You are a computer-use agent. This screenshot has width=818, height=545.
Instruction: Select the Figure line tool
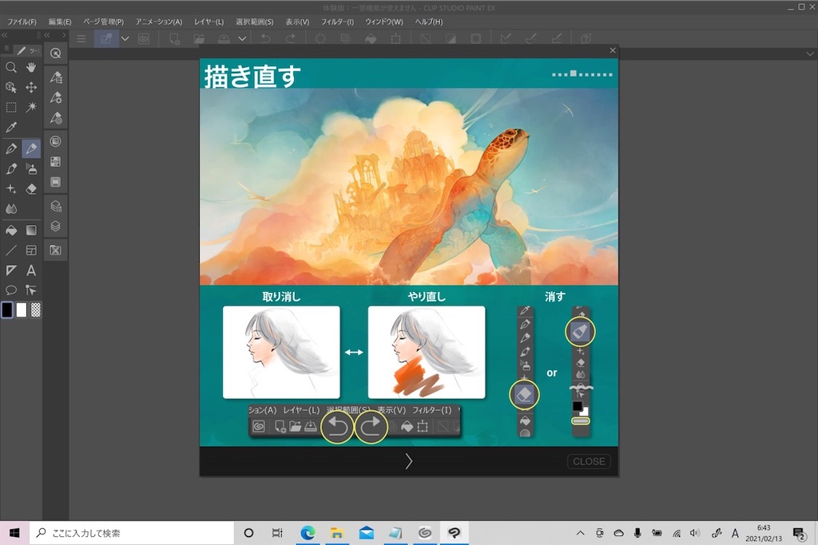(x=11, y=251)
